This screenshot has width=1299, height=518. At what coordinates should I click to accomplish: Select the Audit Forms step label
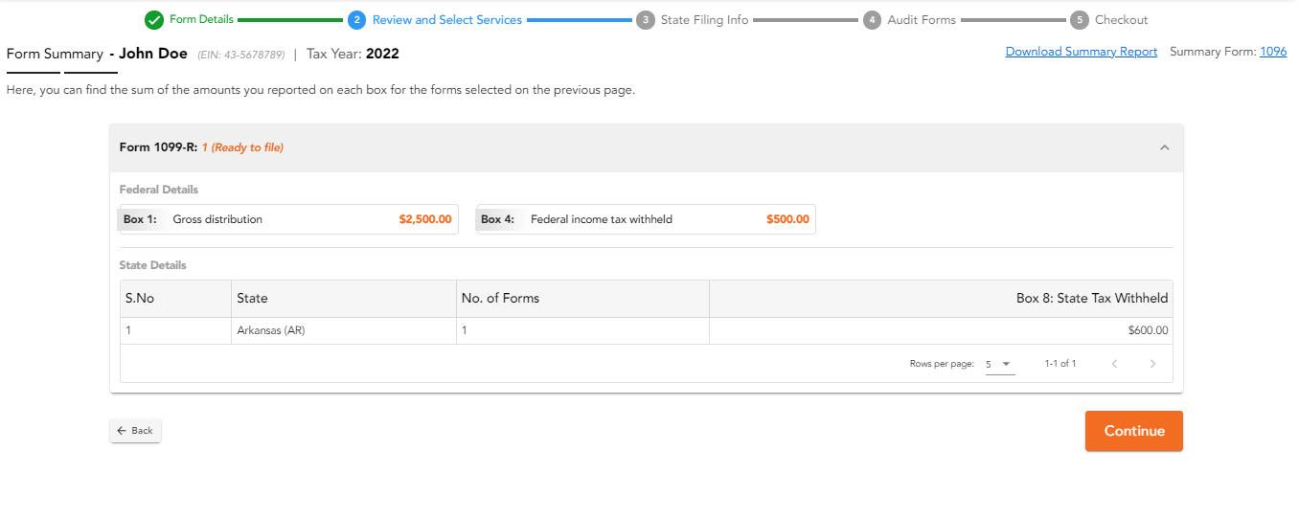pos(922,19)
